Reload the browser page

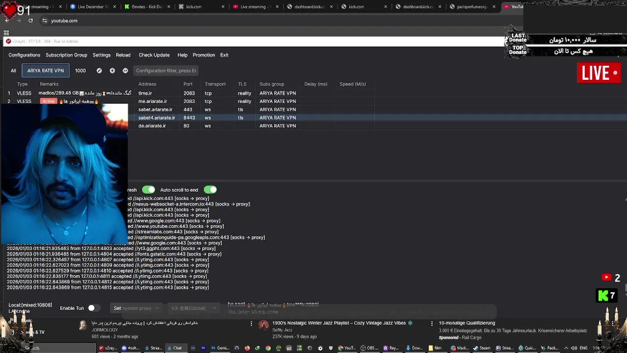(x=30, y=21)
